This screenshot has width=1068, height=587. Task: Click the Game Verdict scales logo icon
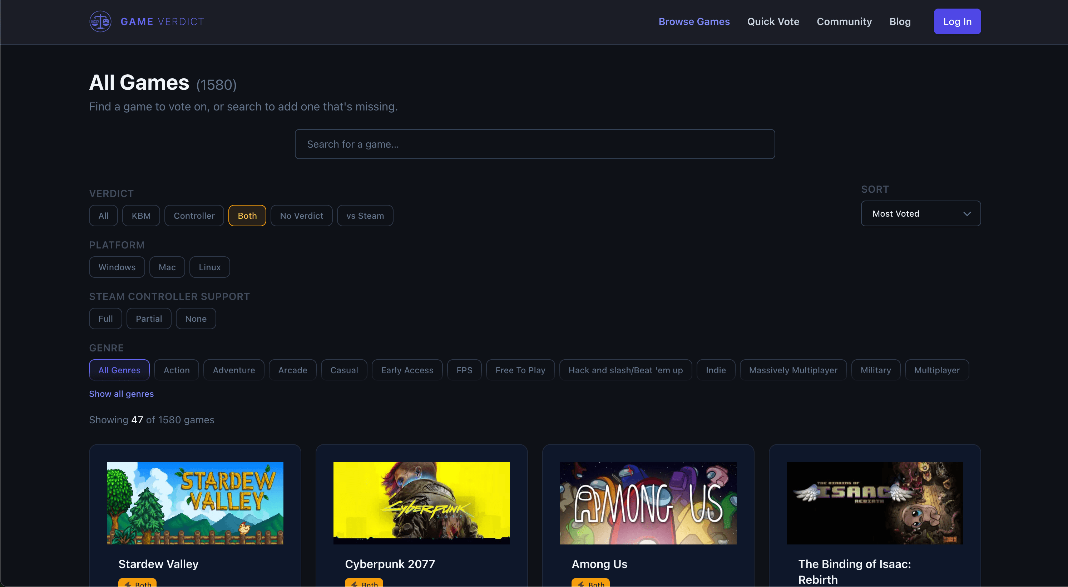[100, 21]
